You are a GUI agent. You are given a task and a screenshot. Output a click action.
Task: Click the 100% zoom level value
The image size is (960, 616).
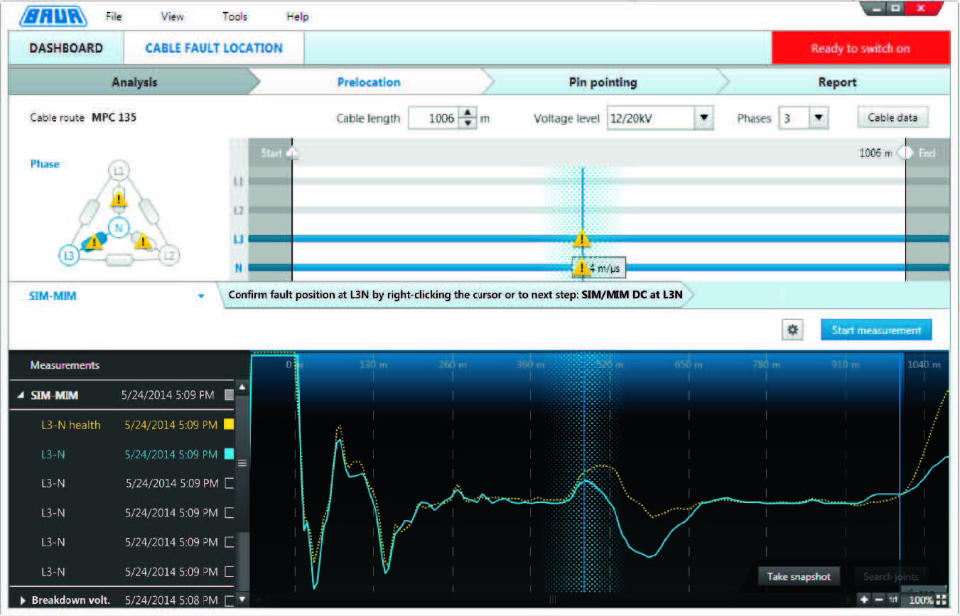[x=921, y=600]
